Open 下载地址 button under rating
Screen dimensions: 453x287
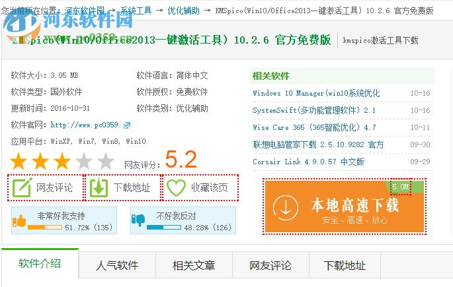pyautogui.click(x=123, y=187)
